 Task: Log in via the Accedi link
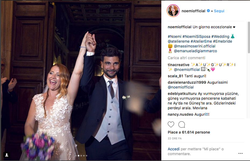click(x=174, y=149)
